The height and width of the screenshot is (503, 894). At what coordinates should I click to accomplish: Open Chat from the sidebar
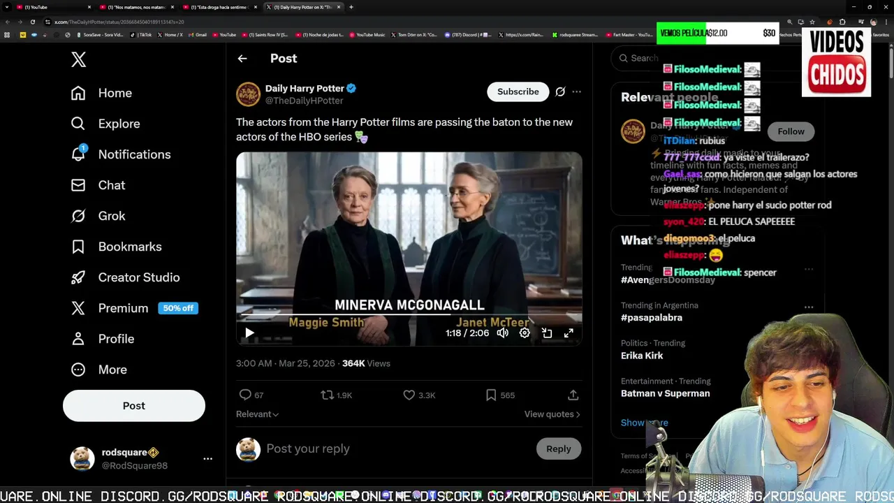click(x=98, y=185)
